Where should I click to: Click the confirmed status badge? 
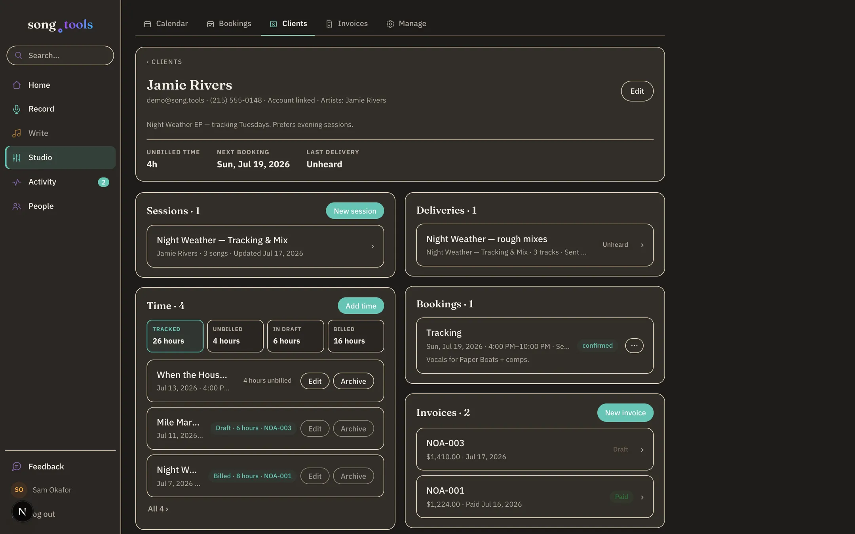point(597,345)
